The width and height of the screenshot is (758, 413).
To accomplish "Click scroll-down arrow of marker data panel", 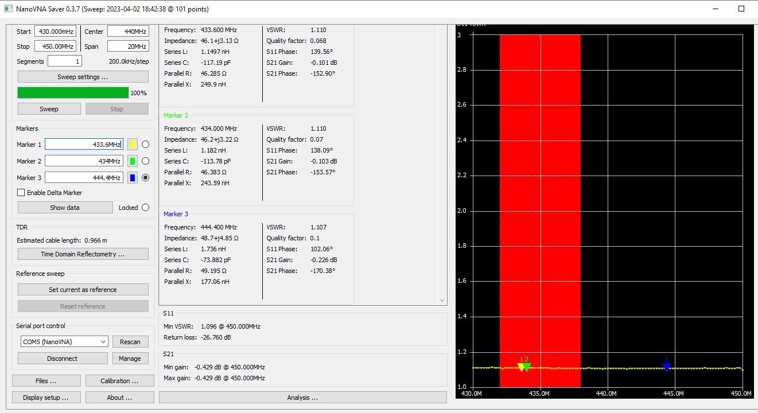I will (442, 300).
